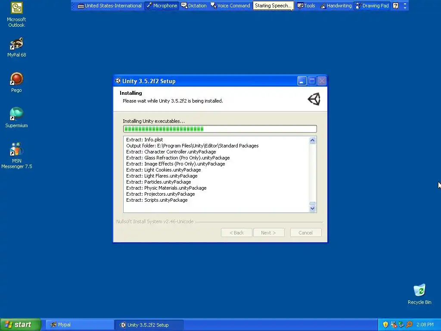Click 'Installing Unity executables...' status text
The image size is (441, 331).
pyautogui.click(x=154, y=121)
